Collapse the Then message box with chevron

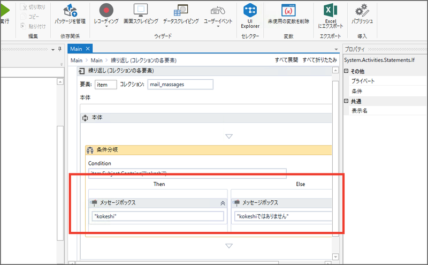coord(223,203)
